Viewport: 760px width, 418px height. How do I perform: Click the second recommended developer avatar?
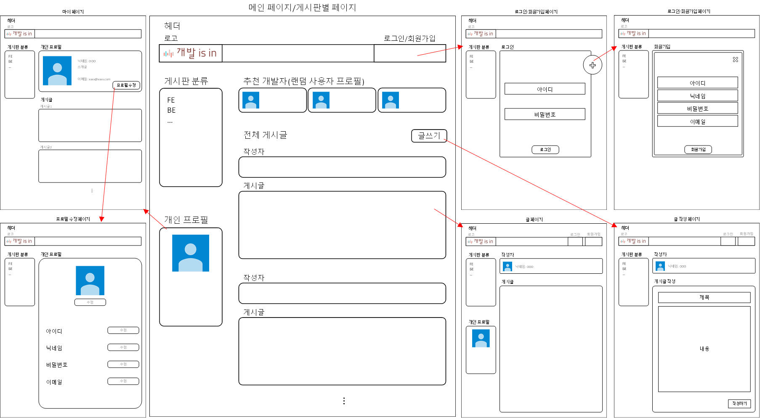[321, 100]
